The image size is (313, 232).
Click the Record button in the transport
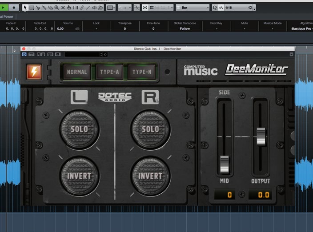(14, 8)
